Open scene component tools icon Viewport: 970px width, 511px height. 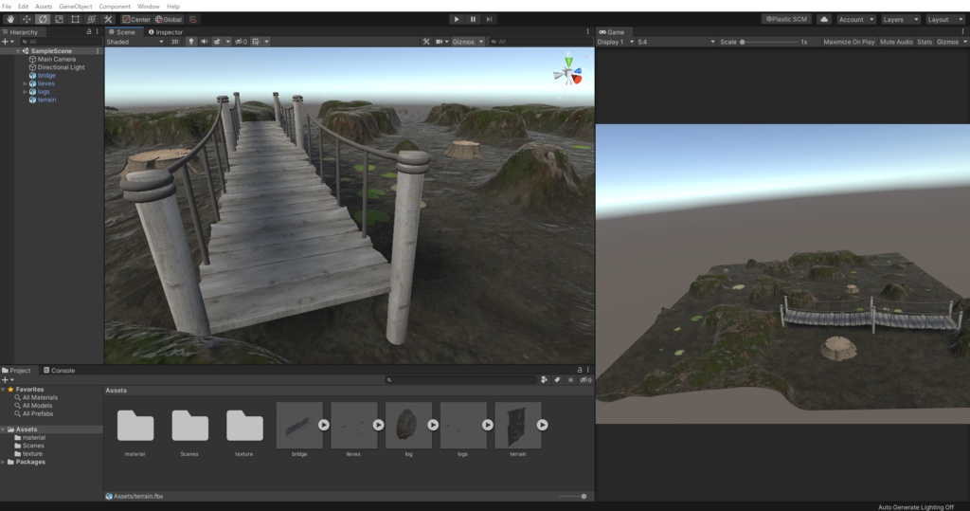click(x=426, y=42)
